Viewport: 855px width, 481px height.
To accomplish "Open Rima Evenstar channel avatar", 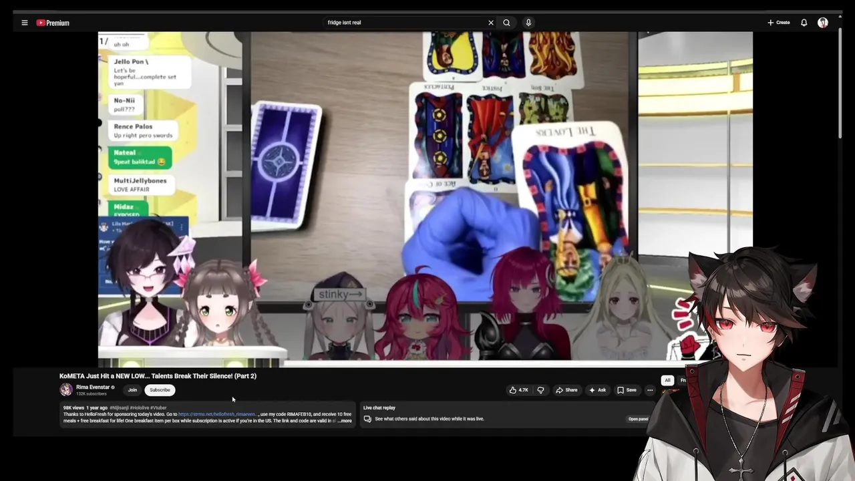I will 65,389.
